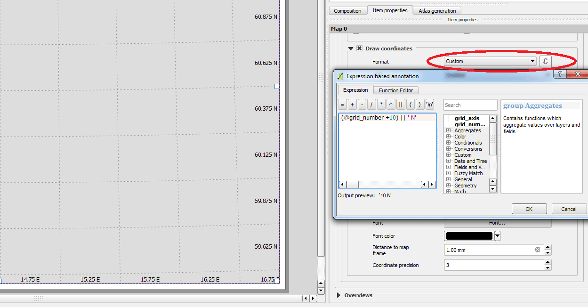Click the black Font color swatch
The height and width of the screenshot is (307, 588).
(x=468, y=236)
